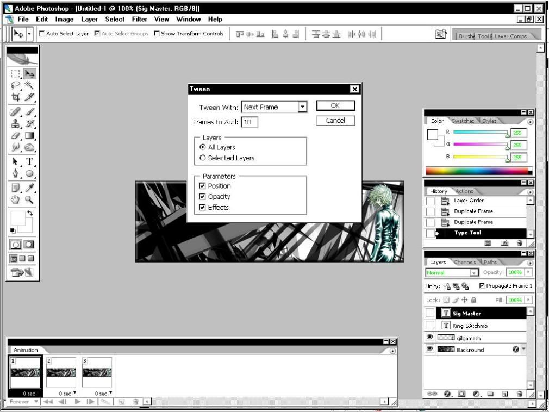
Task: Play the animation
Action: [77, 402]
